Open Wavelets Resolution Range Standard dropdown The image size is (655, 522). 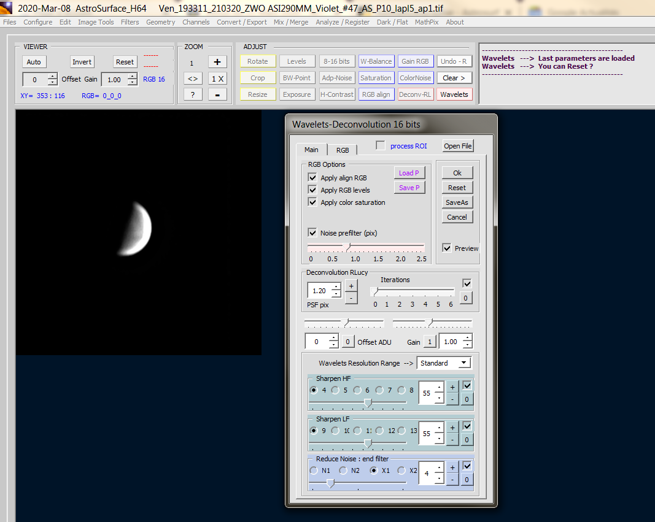(x=444, y=363)
